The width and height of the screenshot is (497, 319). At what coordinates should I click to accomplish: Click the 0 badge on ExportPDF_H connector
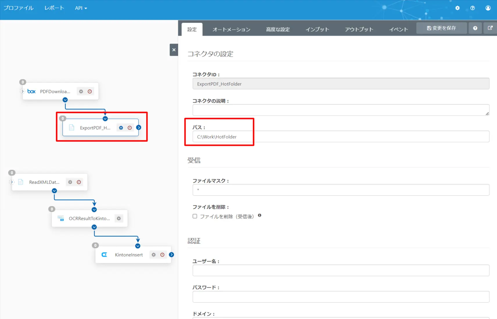click(x=62, y=119)
